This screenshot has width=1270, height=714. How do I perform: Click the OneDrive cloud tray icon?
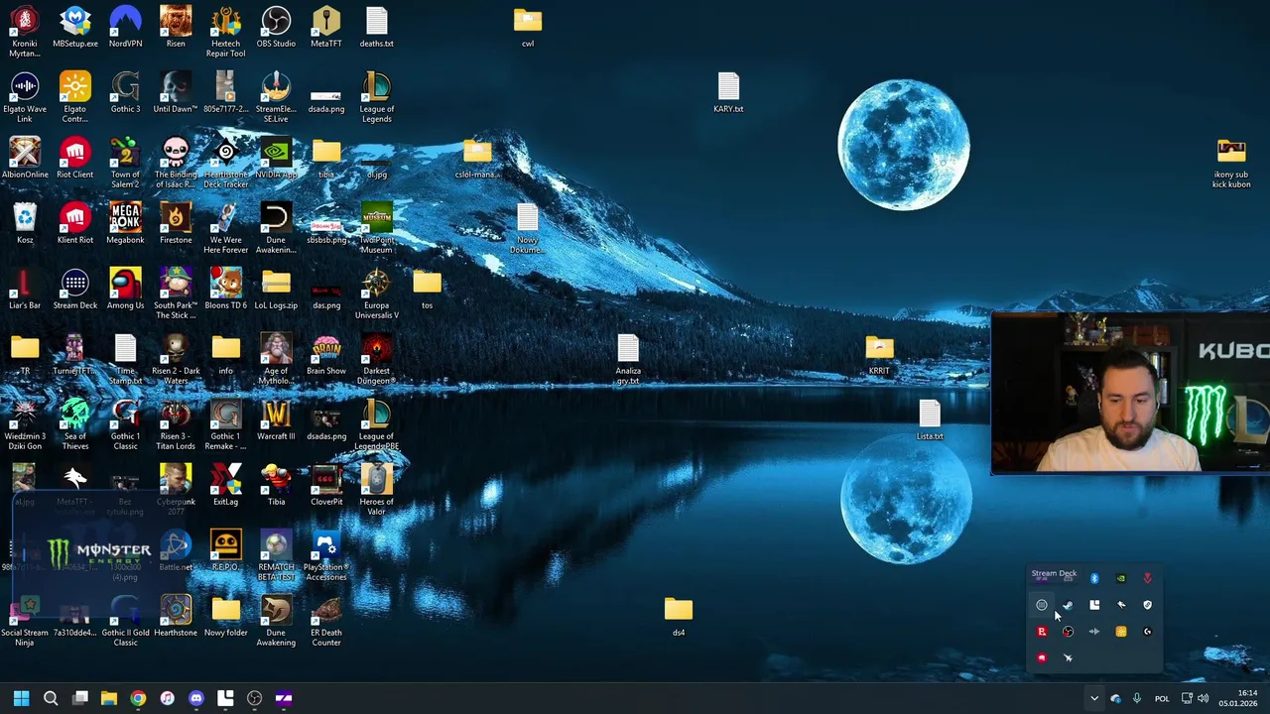click(x=1115, y=698)
